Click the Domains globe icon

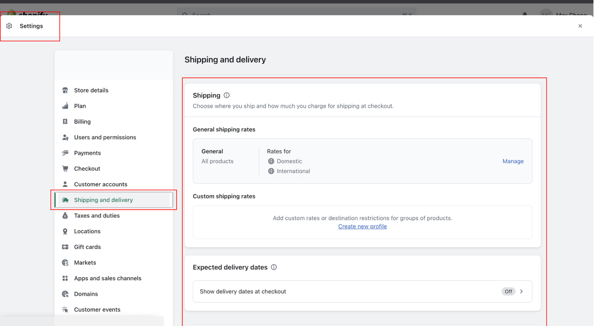point(65,294)
